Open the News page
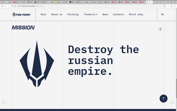 [x=105, y=14]
